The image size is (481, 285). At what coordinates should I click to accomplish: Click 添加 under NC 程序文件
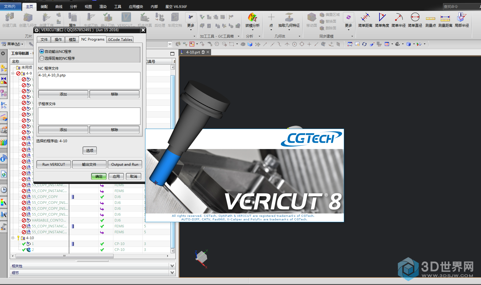click(63, 94)
